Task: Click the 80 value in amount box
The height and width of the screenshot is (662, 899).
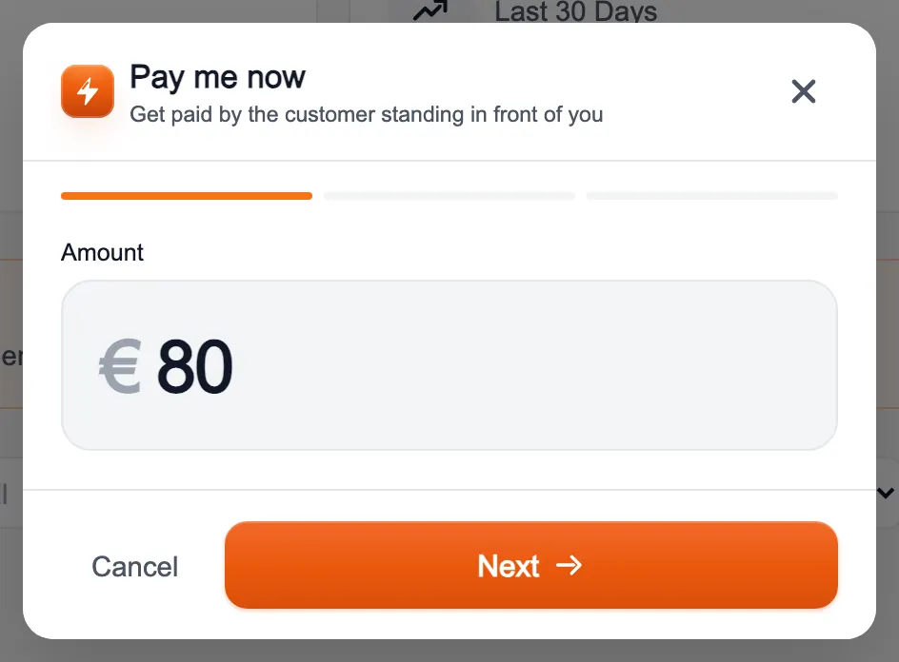Action: pos(195,366)
